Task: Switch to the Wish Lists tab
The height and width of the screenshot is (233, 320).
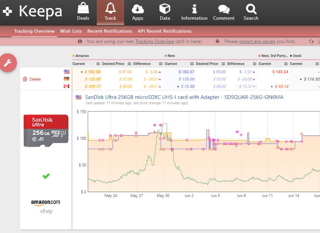Action: (71, 31)
